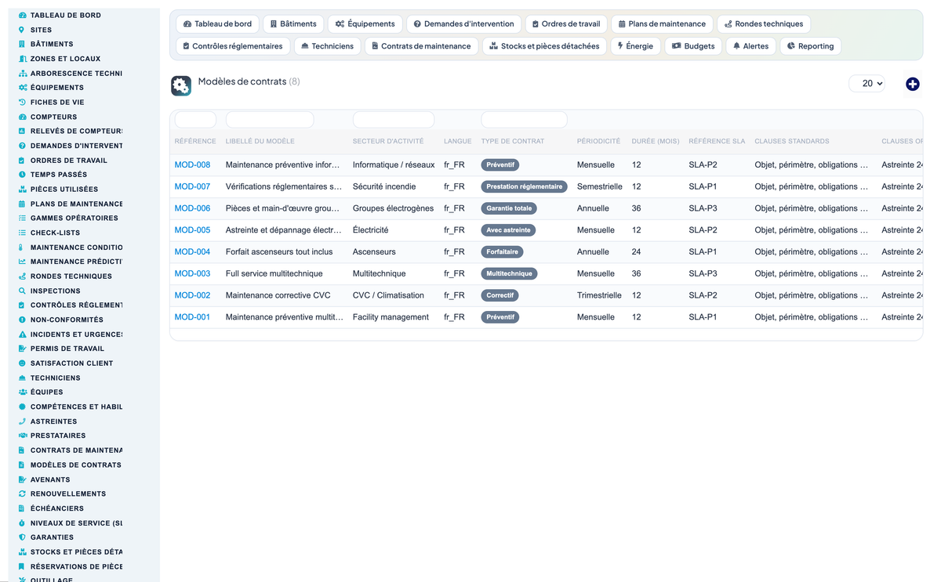This screenshot has width=941, height=582.
Task: Click the Temps passés clock icon
Action: pyautogui.click(x=22, y=175)
